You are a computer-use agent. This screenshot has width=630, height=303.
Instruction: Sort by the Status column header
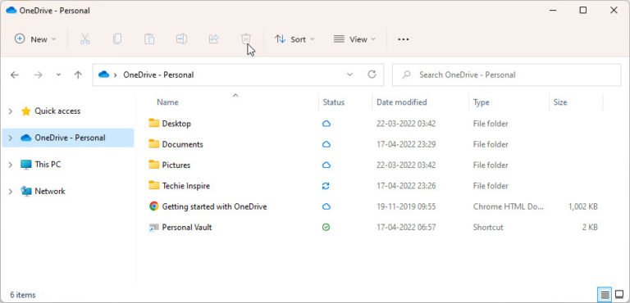334,102
